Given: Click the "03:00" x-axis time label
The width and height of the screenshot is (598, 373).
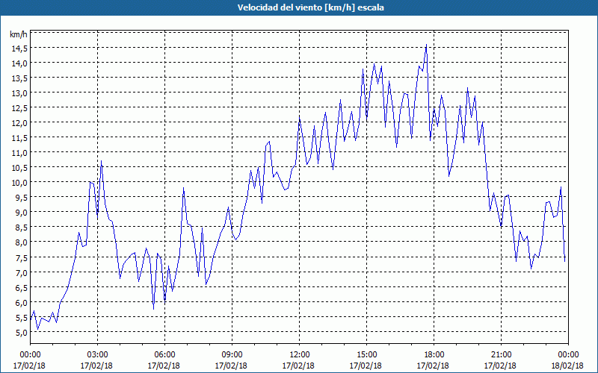Looking at the screenshot, I should tap(97, 355).
